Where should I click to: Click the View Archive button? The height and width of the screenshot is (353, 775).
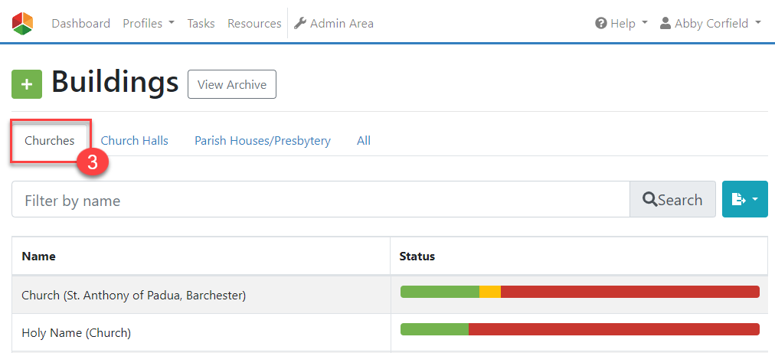[x=232, y=84]
